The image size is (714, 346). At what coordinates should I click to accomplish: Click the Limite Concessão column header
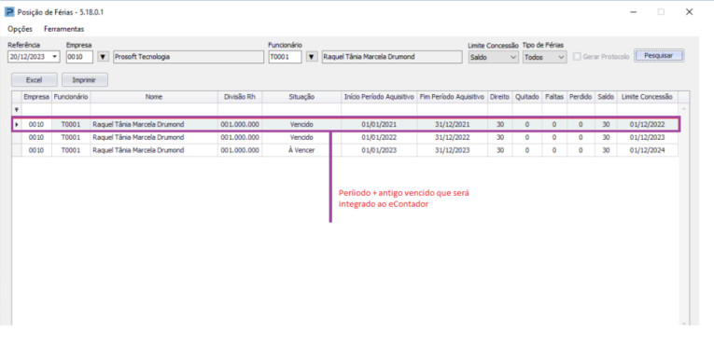coord(647,97)
